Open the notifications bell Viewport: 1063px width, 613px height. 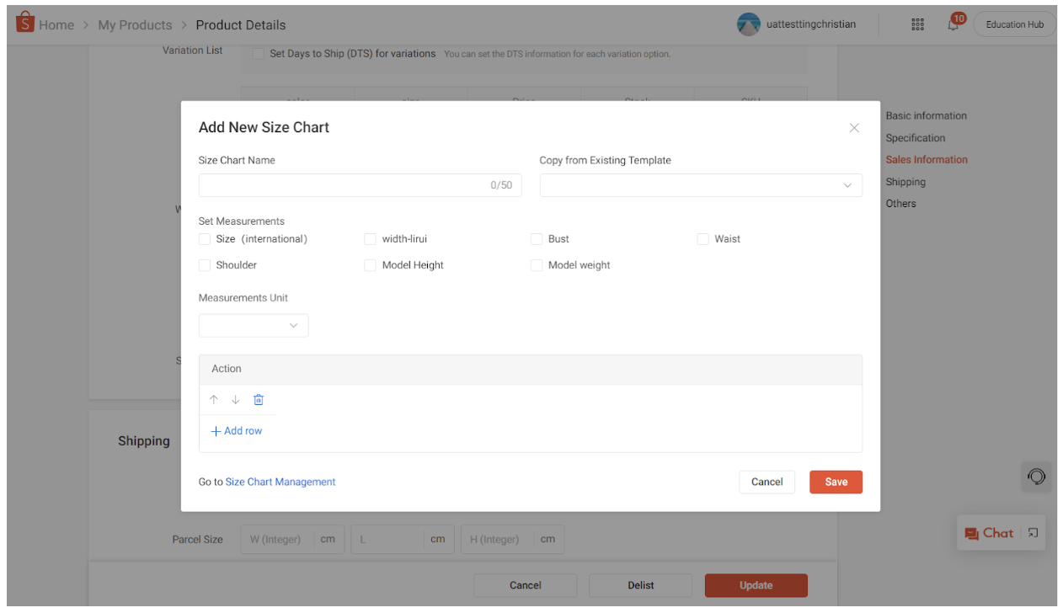[x=953, y=24]
